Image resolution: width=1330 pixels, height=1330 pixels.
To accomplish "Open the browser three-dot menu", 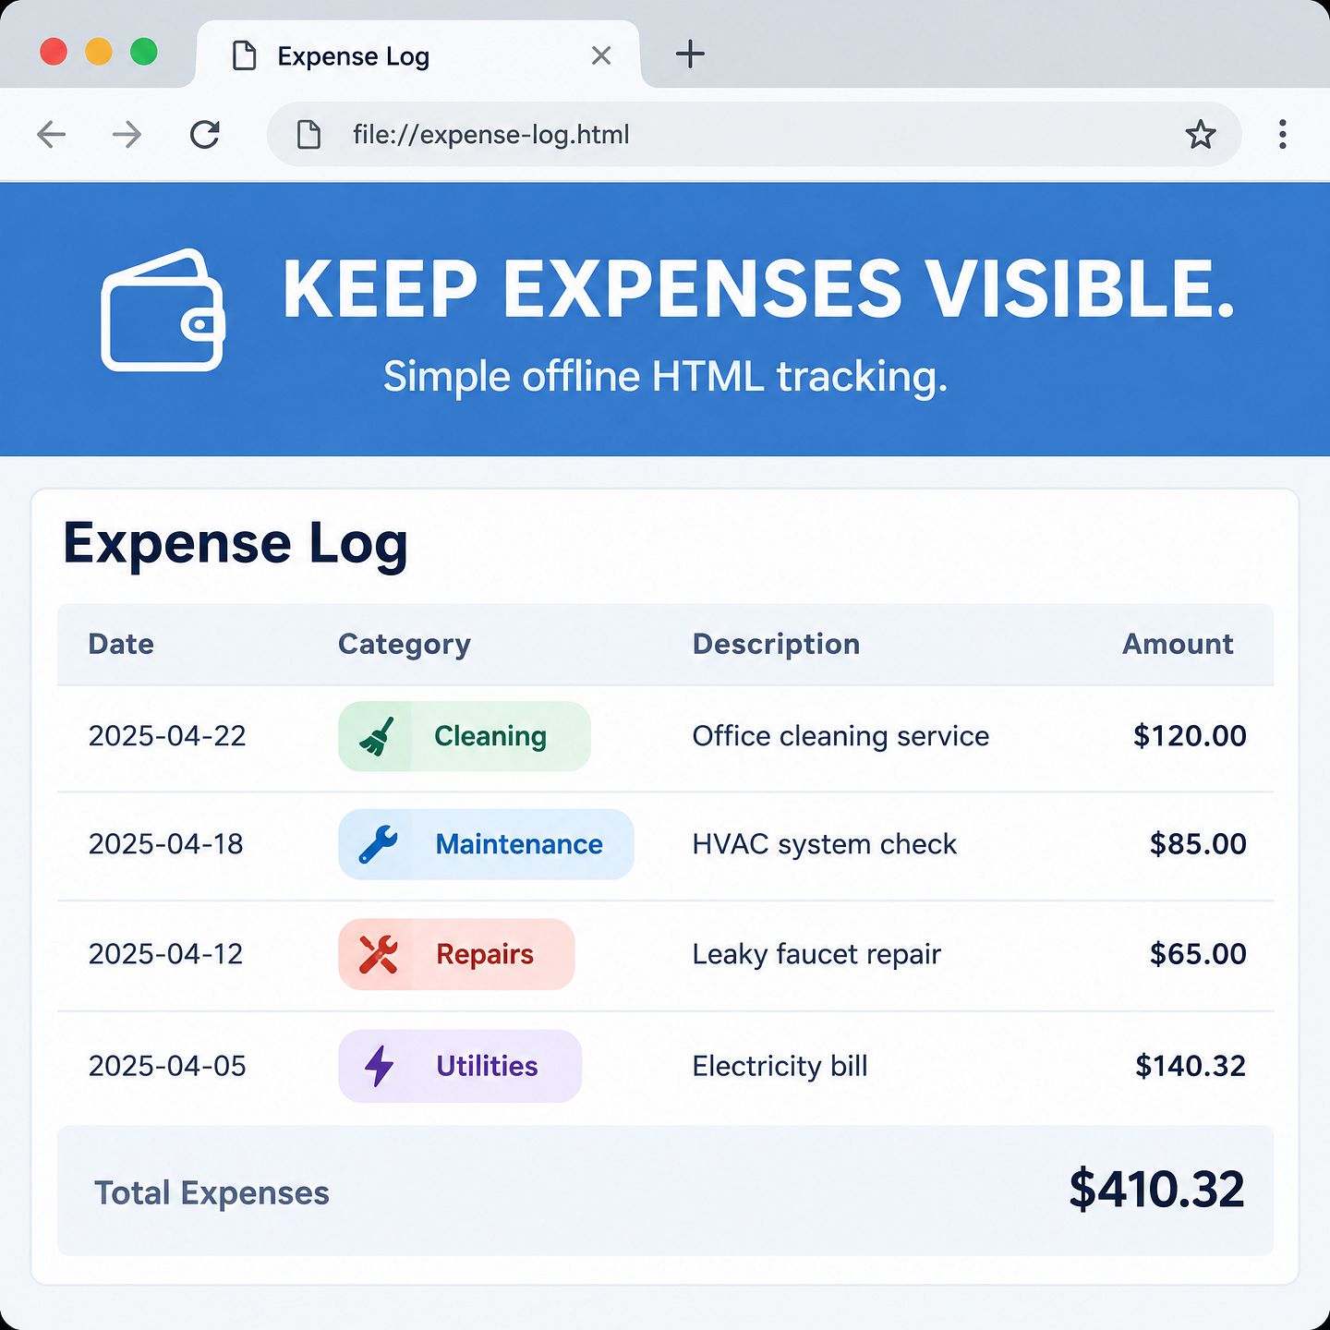I will click(x=1283, y=135).
